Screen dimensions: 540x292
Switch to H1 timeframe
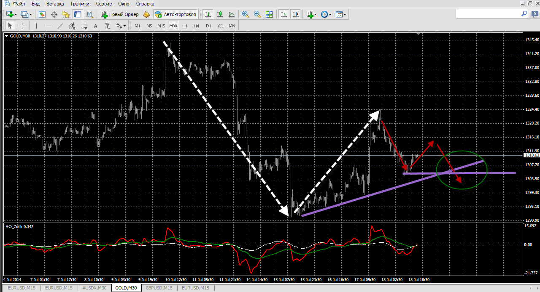(185, 26)
